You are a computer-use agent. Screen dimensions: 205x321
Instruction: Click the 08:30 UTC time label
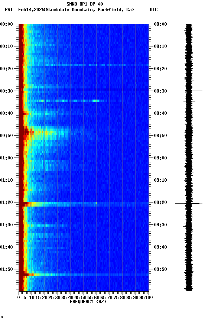160,91
